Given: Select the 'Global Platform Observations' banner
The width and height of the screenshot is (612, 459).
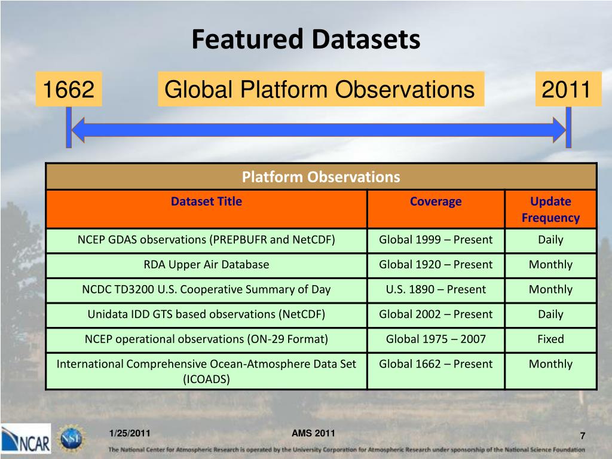Looking at the screenshot, I should pos(321,89).
